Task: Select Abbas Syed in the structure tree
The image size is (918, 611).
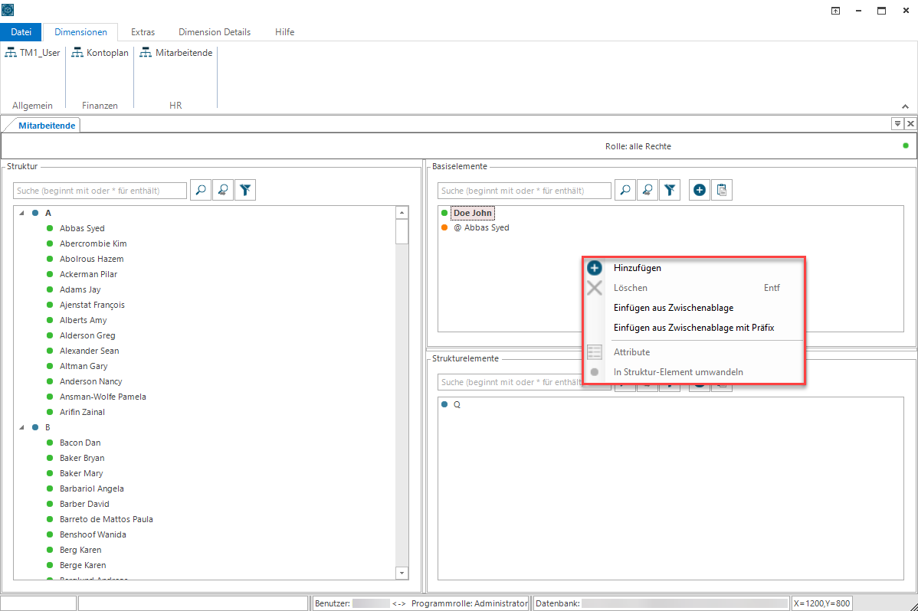Action: pyautogui.click(x=82, y=228)
